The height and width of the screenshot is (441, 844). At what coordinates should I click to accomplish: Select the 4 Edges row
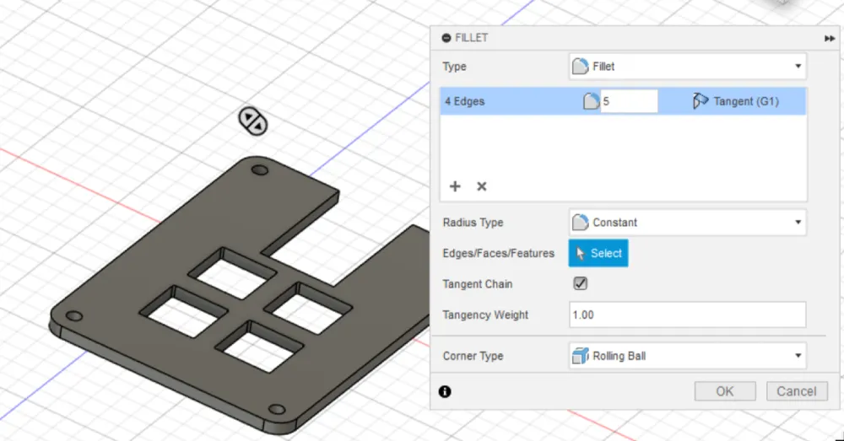[506, 102]
